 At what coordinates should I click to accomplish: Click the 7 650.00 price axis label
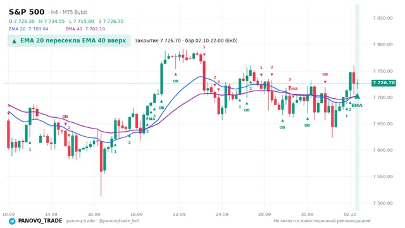pyautogui.click(x=383, y=124)
